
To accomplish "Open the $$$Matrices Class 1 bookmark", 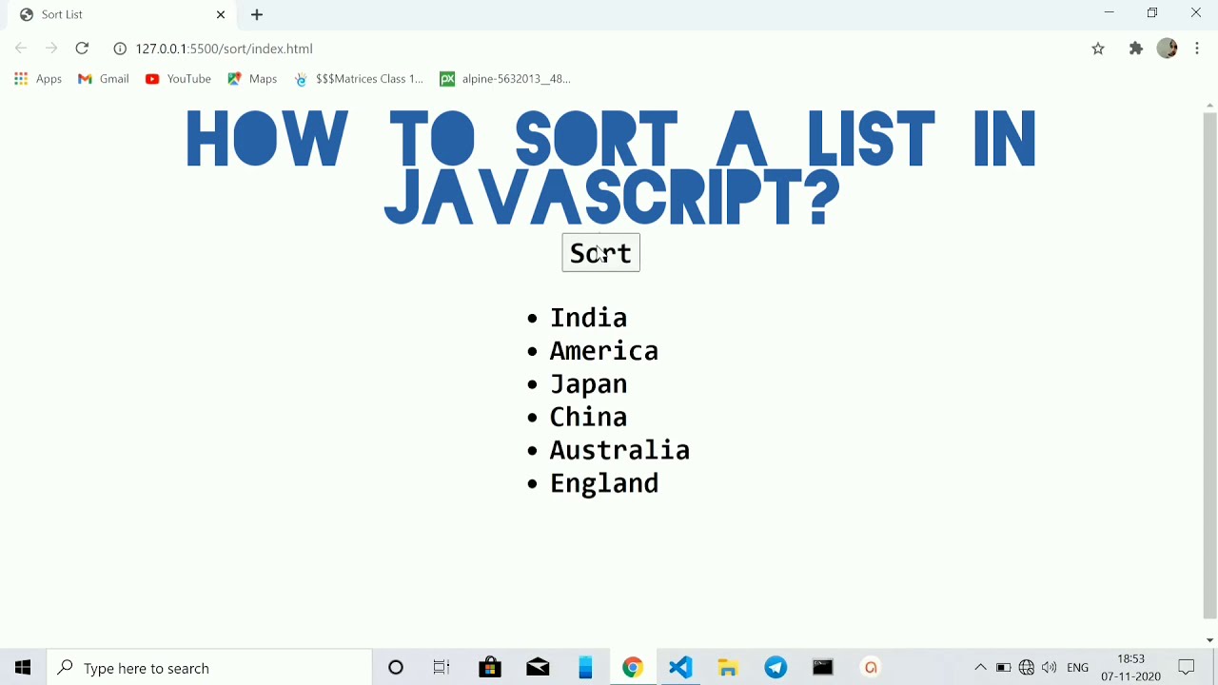I will point(359,79).
